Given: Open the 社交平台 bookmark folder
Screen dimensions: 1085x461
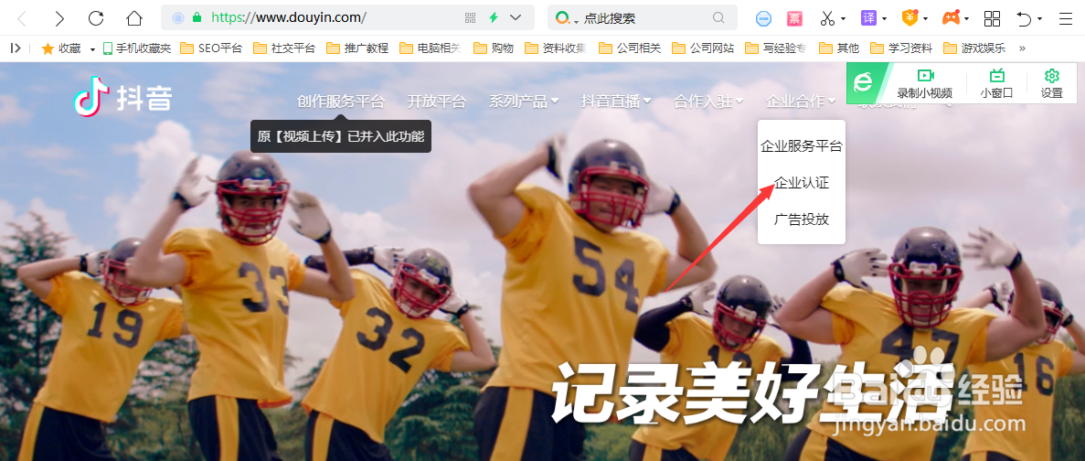Looking at the screenshot, I should click(x=284, y=48).
